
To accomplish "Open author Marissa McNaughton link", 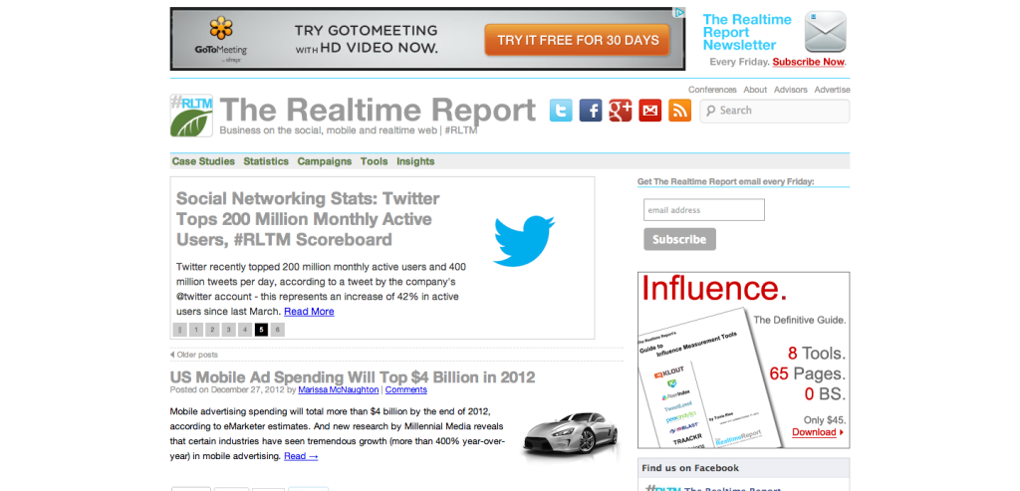I will (339, 390).
